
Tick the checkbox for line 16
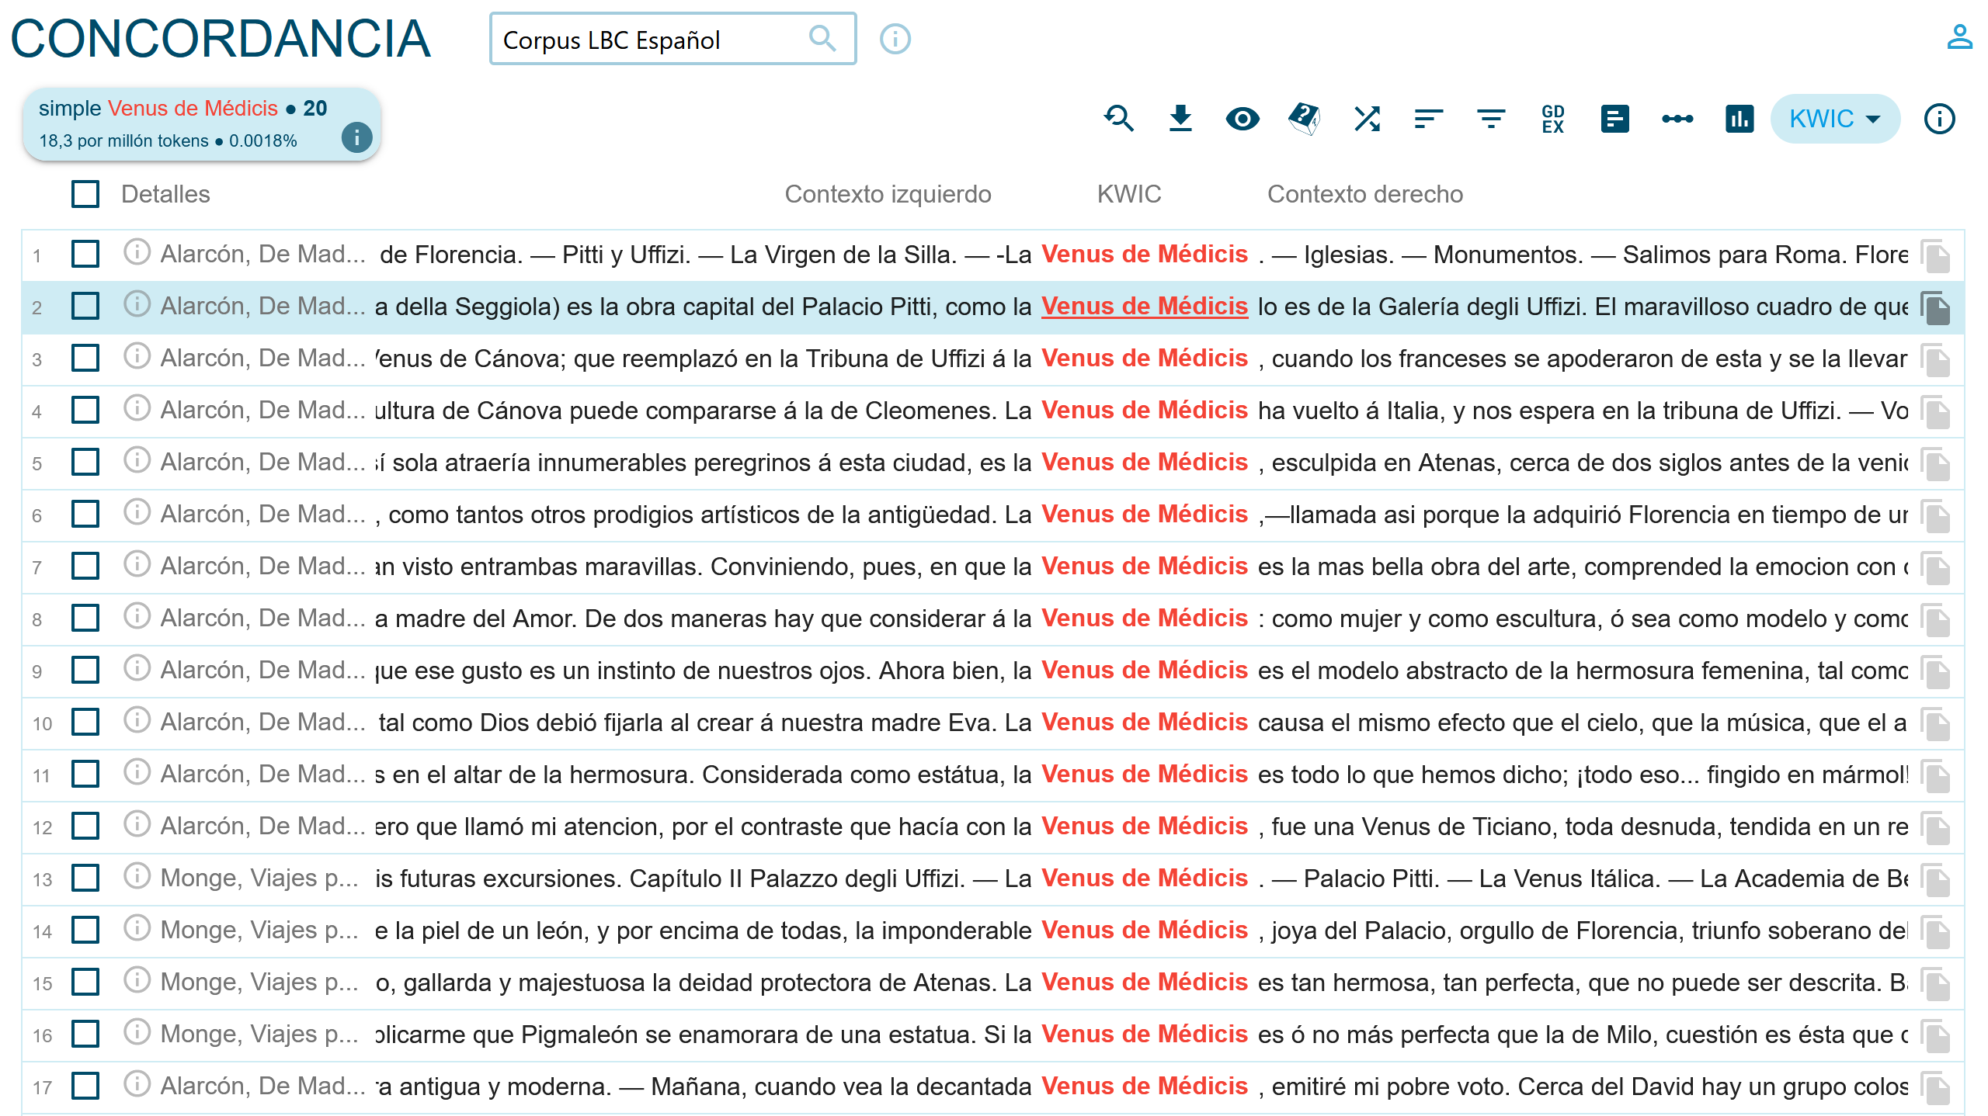tap(85, 1034)
